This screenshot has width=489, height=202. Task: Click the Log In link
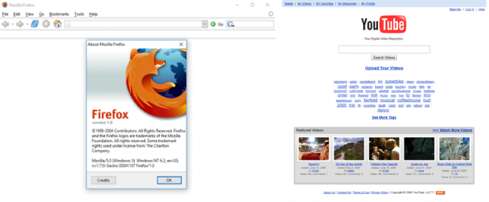tap(469, 10)
